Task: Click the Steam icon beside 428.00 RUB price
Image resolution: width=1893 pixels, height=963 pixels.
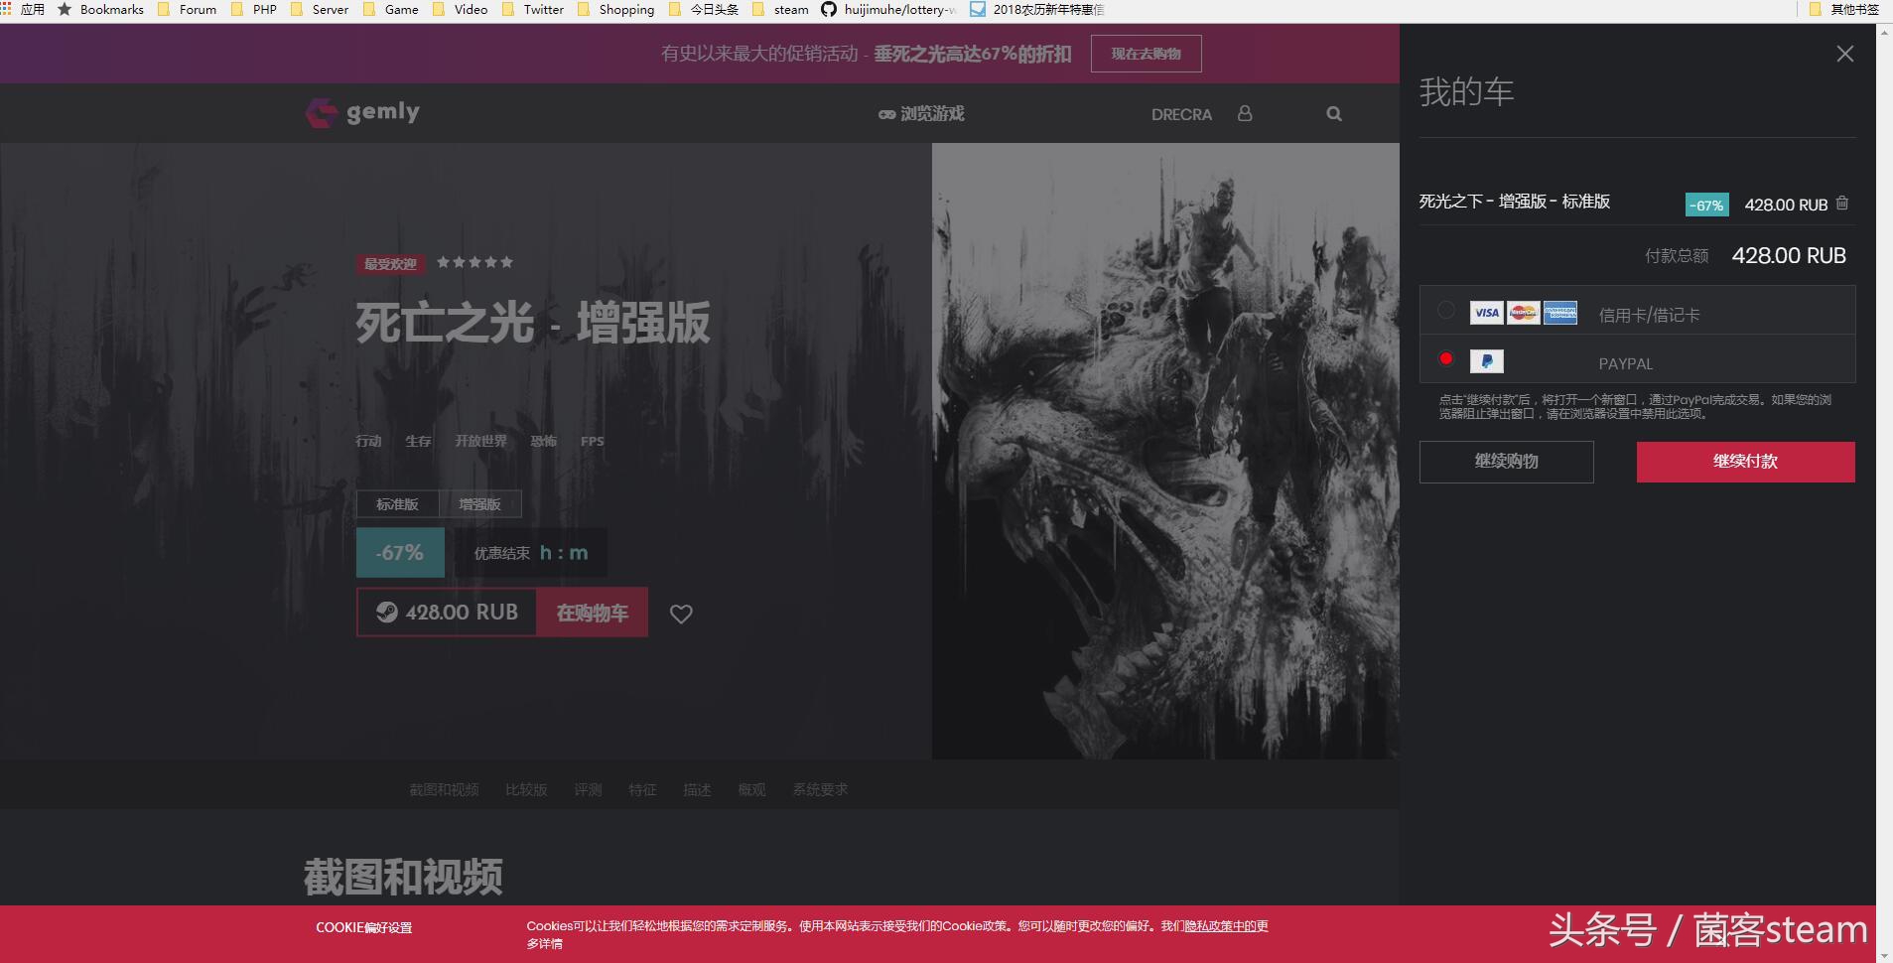Action: coord(385,612)
